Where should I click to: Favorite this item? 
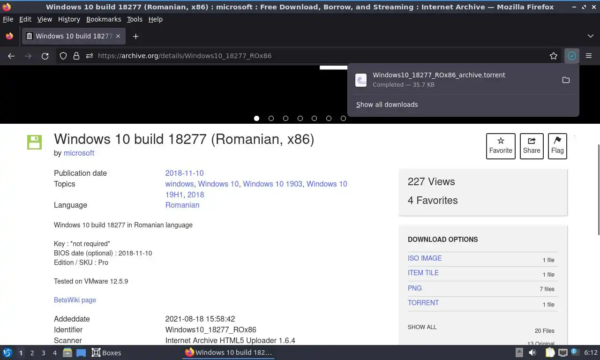[501, 146]
